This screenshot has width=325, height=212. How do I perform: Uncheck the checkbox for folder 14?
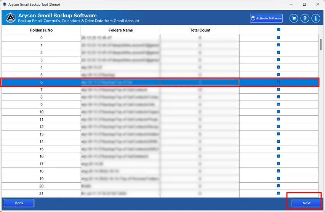point(279,142)
